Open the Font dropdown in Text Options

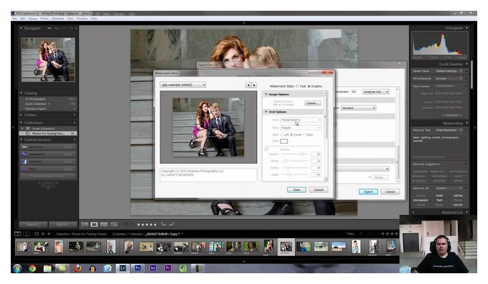pos(301,120)
